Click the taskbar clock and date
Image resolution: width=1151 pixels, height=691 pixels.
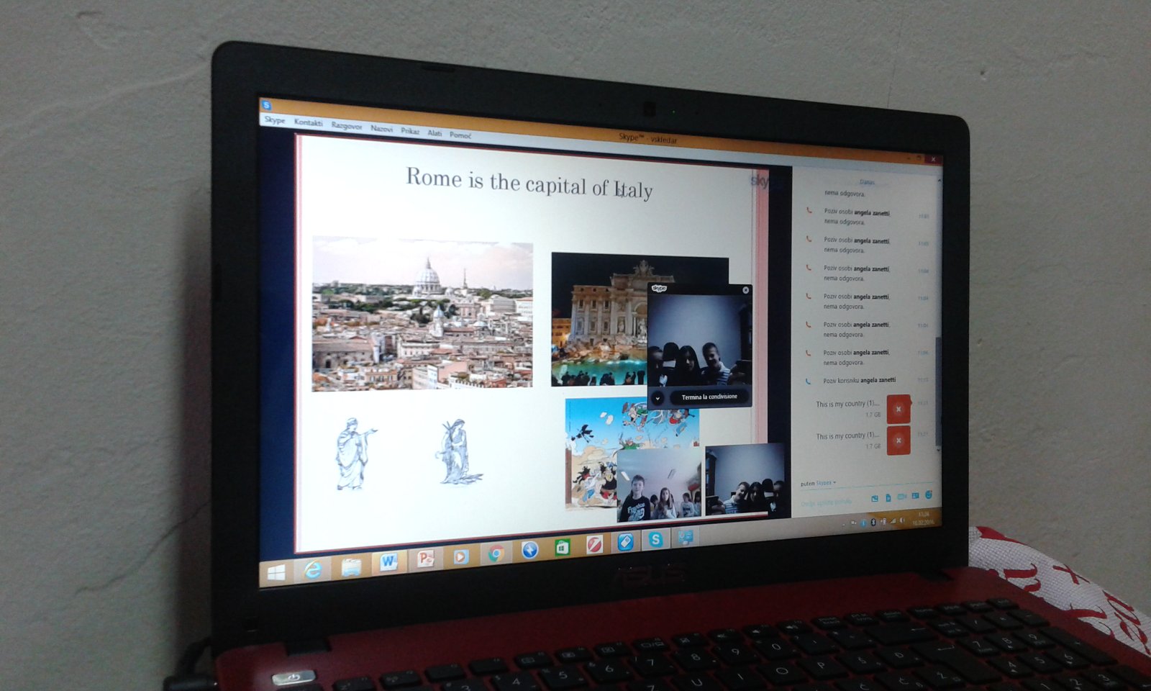[x=923, y=518]
